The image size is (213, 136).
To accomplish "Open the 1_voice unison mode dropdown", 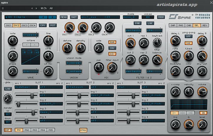I will (74, 63).
